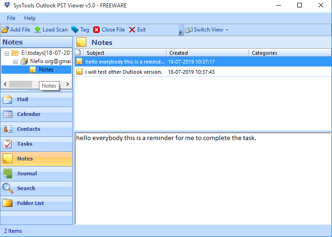Click the note icon of 'hello everybody' row
This screenshot has height=237, width=332.
coord(79,61)
